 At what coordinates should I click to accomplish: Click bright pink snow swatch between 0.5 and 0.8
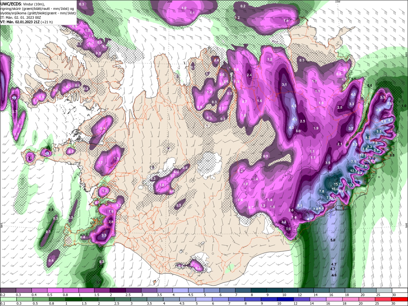[x=55, y=290]
